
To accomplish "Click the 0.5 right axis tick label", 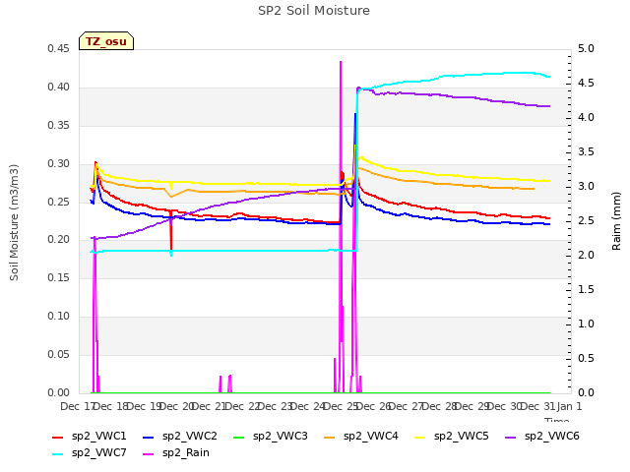I will pos(586,358).
